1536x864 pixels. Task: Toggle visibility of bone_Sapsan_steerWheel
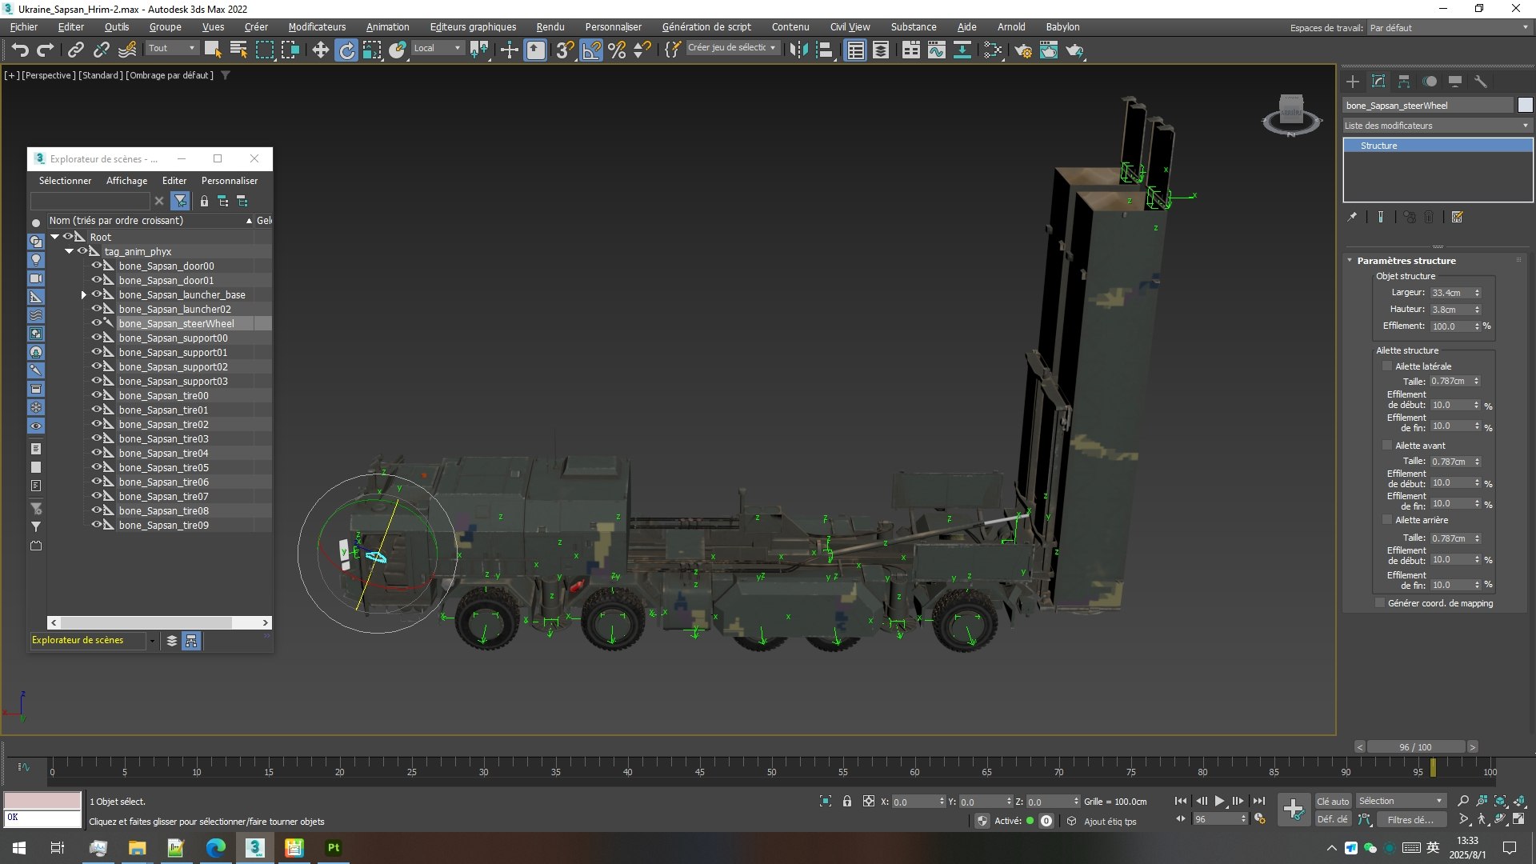tap(97, 323)
